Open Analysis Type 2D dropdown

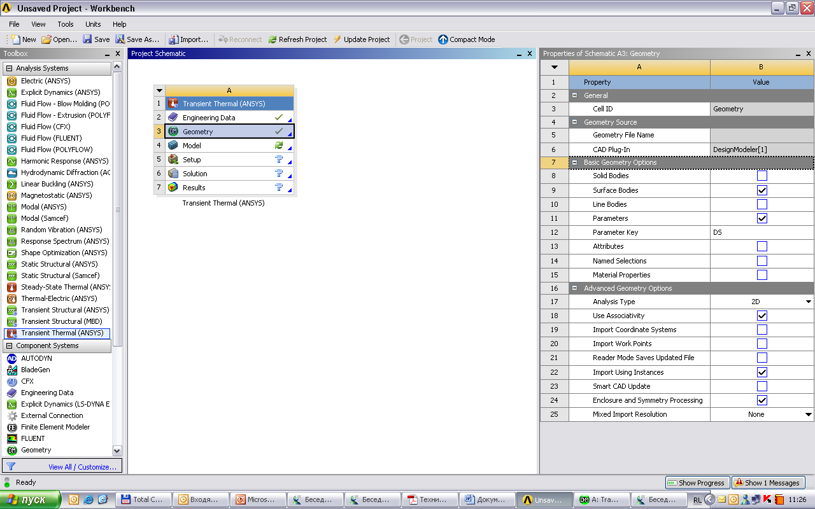(809, 302)
